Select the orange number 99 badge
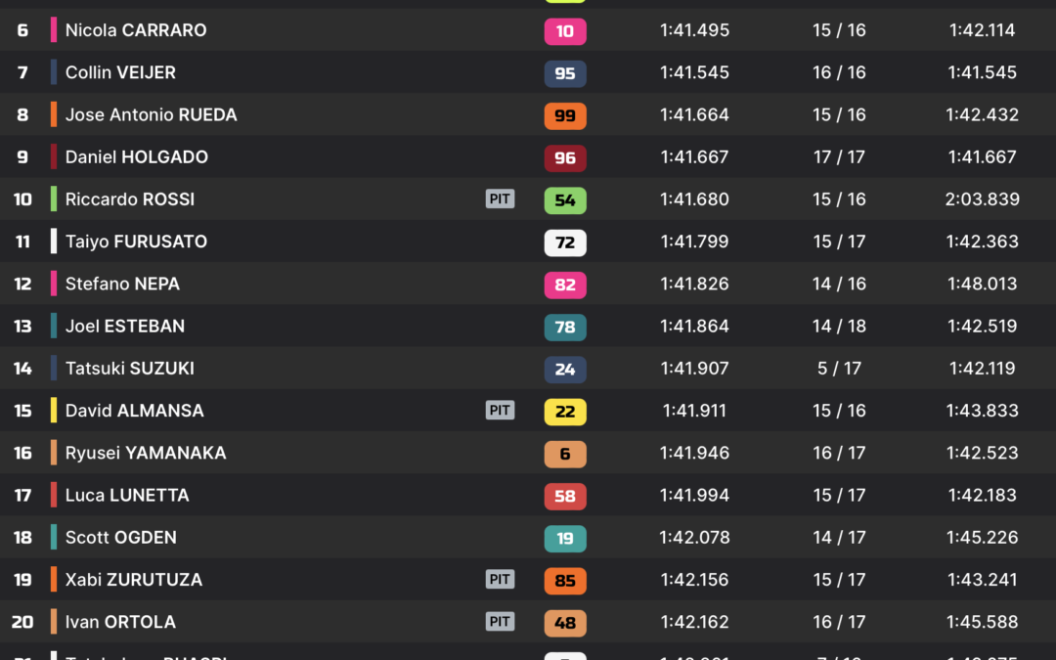Viewport: 1056px width, 660px height. pos(565,115)
